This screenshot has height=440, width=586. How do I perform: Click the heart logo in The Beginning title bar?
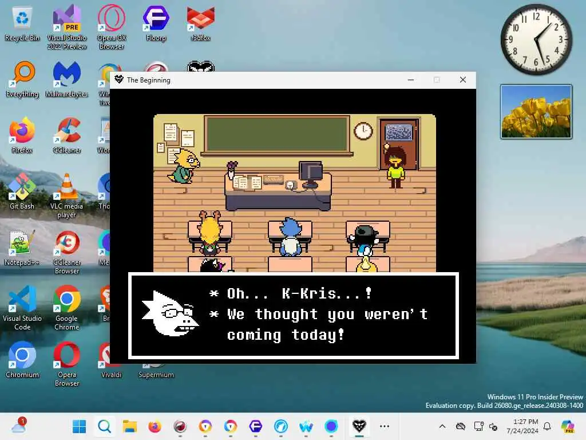[119, 80]
